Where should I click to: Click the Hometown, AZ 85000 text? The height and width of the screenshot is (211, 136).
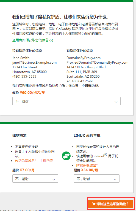point(30,72)
